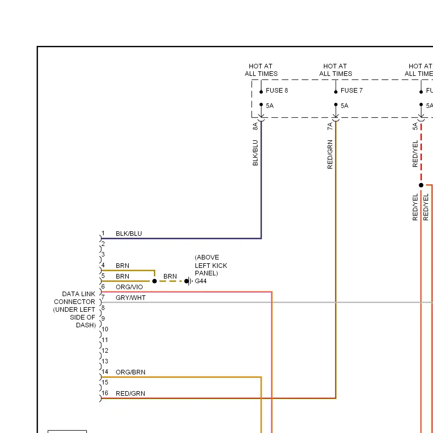Click connector pin number 8
Viewport: 433px width, 433px height.
103,308
